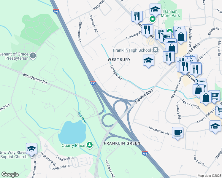Click the school marker below Franklin High School
Screen dimensions: 222x178
148,61
